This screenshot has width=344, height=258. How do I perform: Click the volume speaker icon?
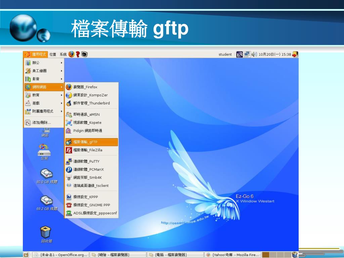(x=254, y=54)
